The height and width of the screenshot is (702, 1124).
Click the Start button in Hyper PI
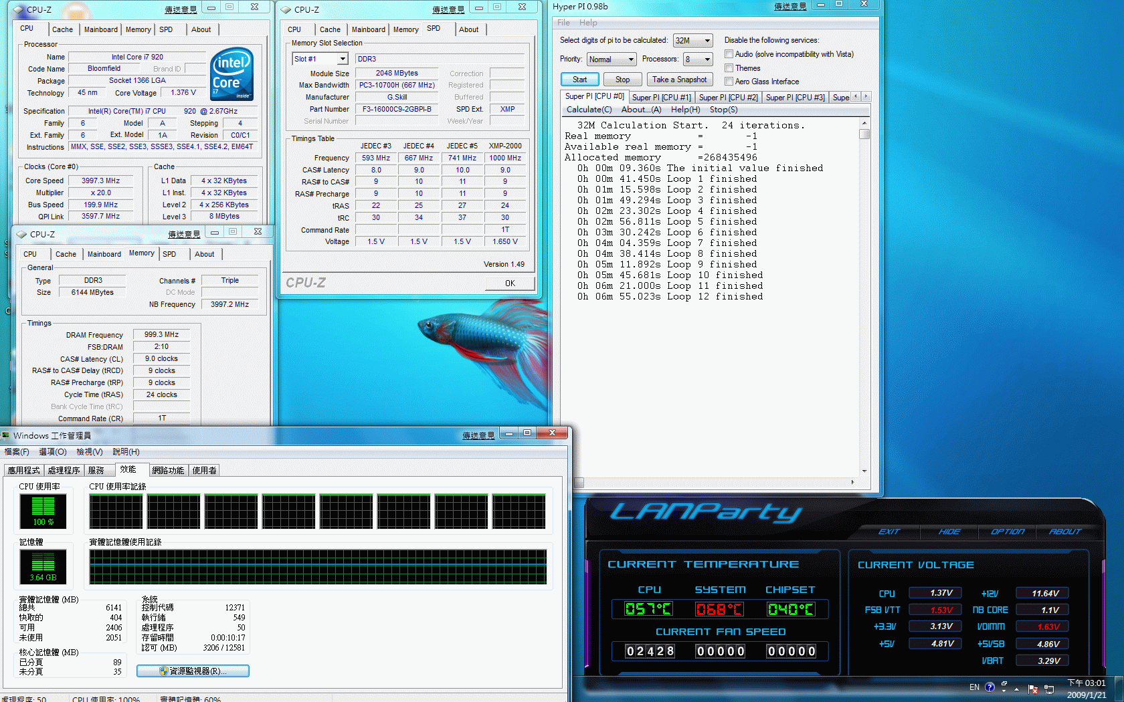click(x=579, y=80)
